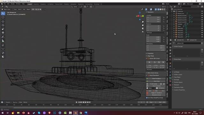Open the viewport Options dropdown
Screen dimensions: 204x115
[x=164, y=7]
